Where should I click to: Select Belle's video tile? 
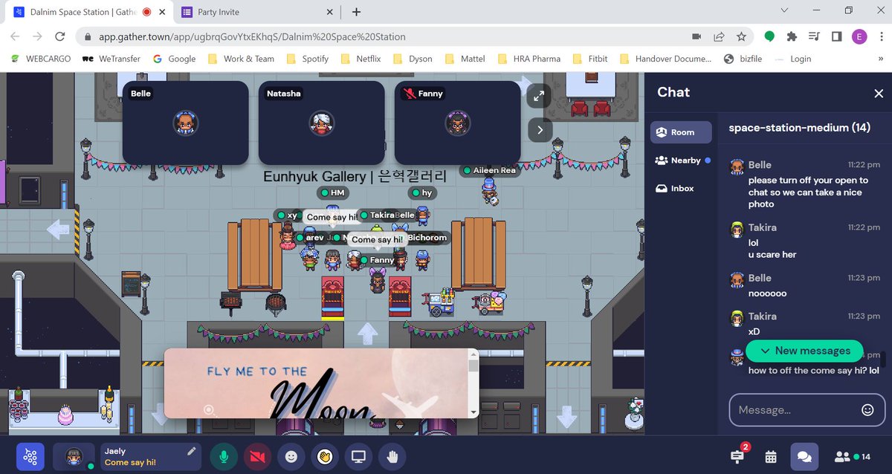185,123
